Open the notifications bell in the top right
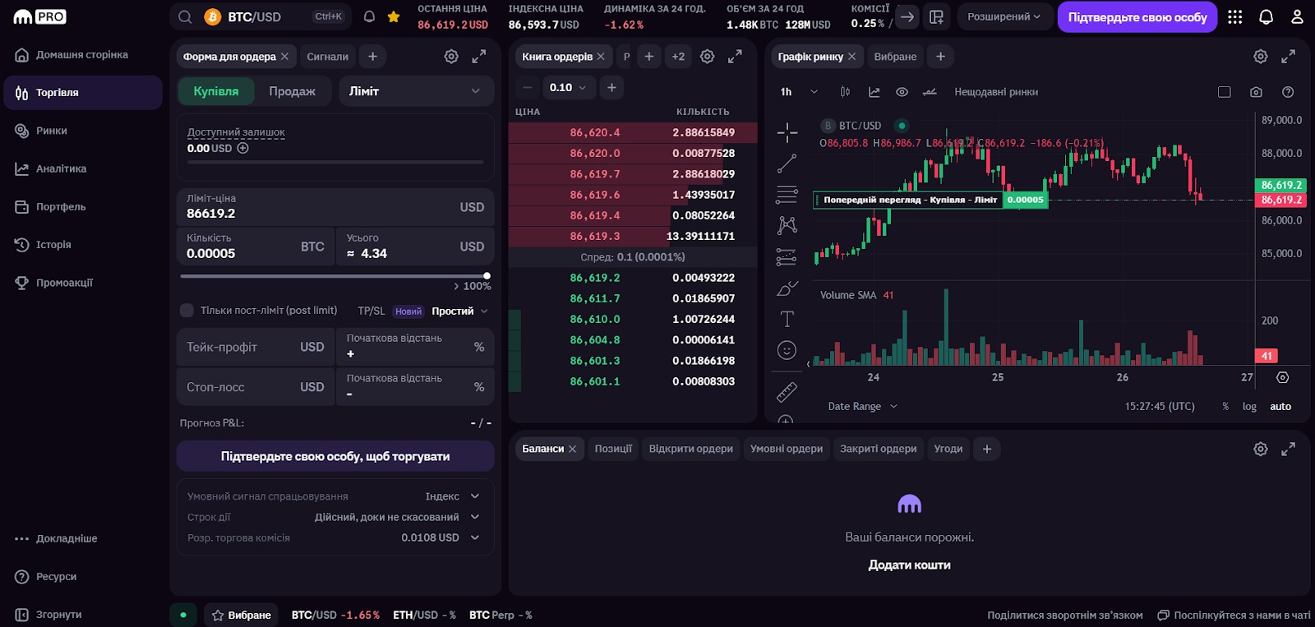 (x=1266, y=16)
